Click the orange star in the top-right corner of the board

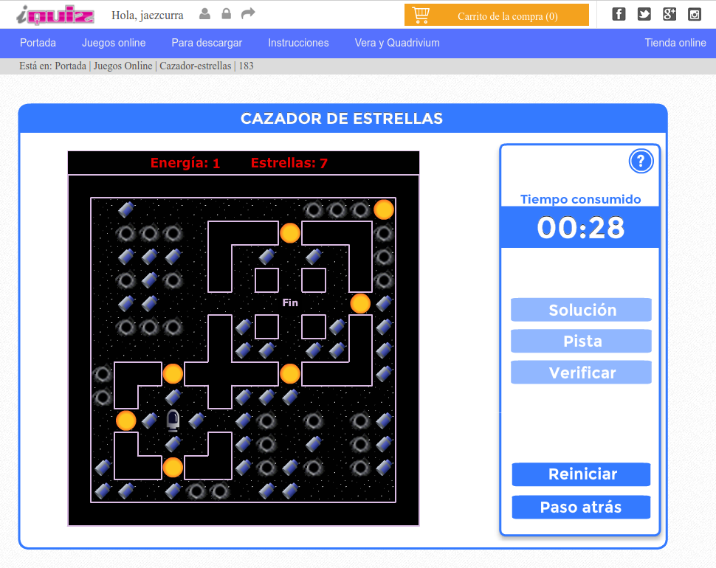(384, 209)
